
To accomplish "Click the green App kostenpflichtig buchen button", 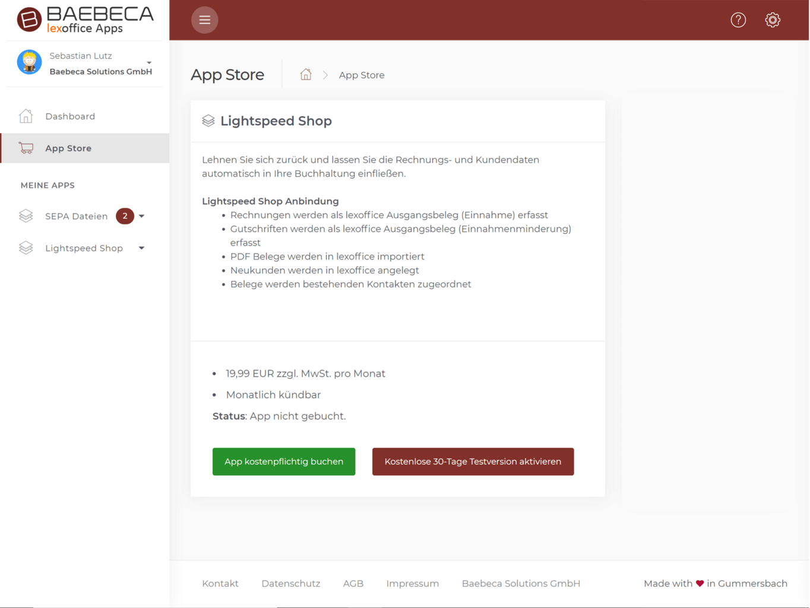I will tap(284, 461).
